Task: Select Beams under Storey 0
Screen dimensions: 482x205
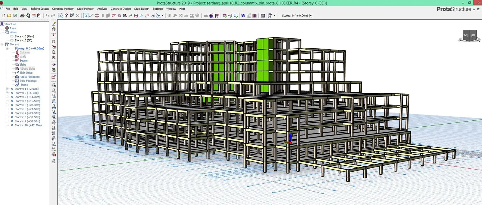Action: (23, 61)
